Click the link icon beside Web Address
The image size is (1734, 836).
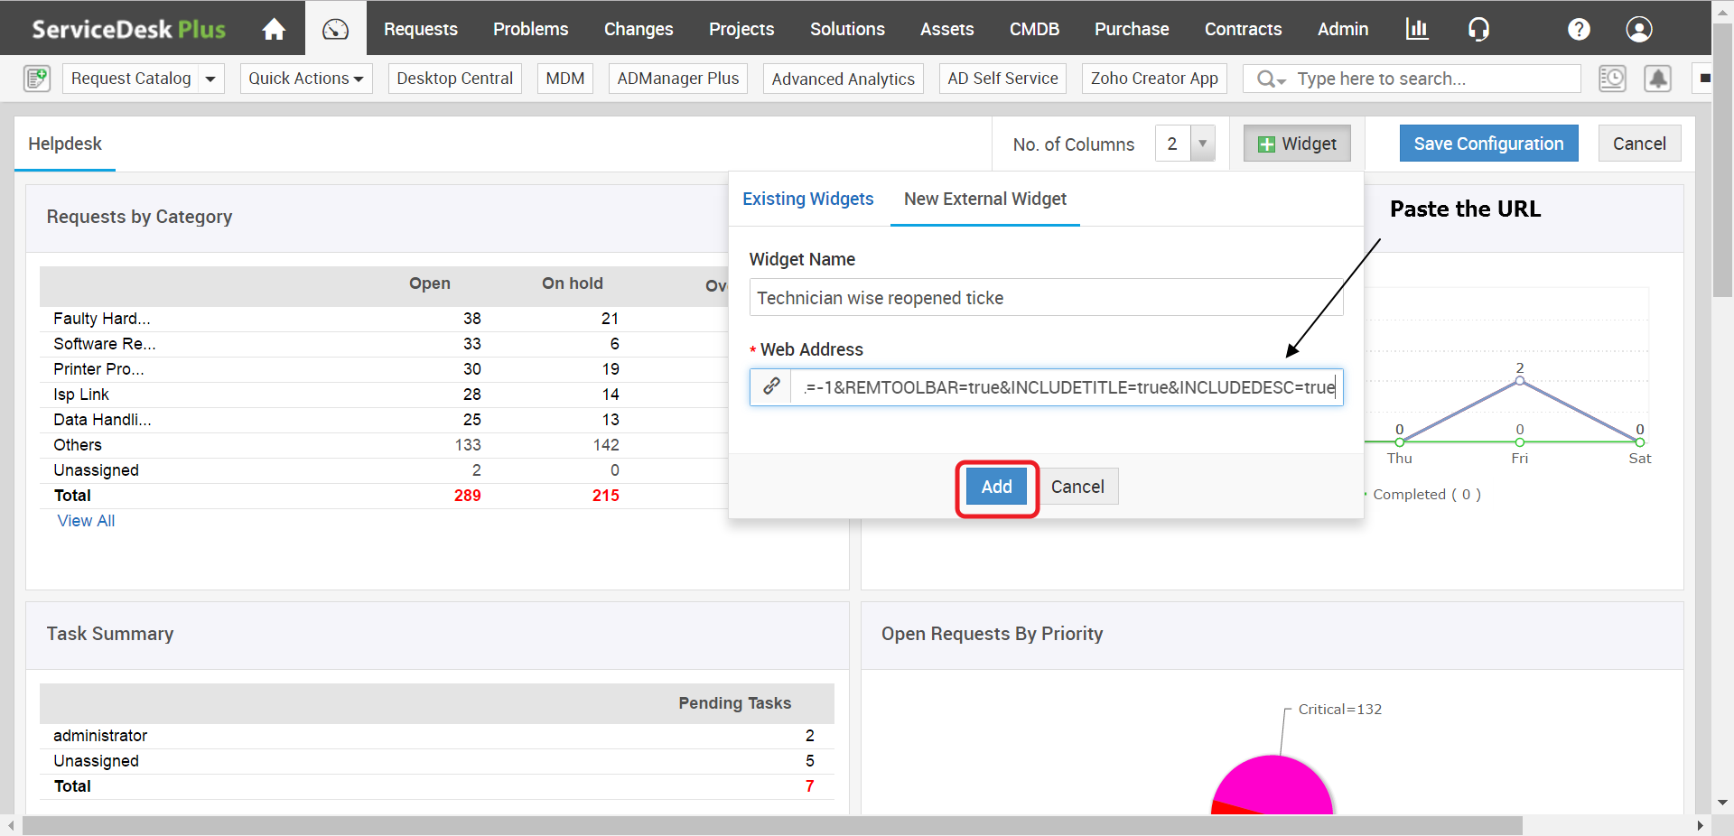pos(770,386)
